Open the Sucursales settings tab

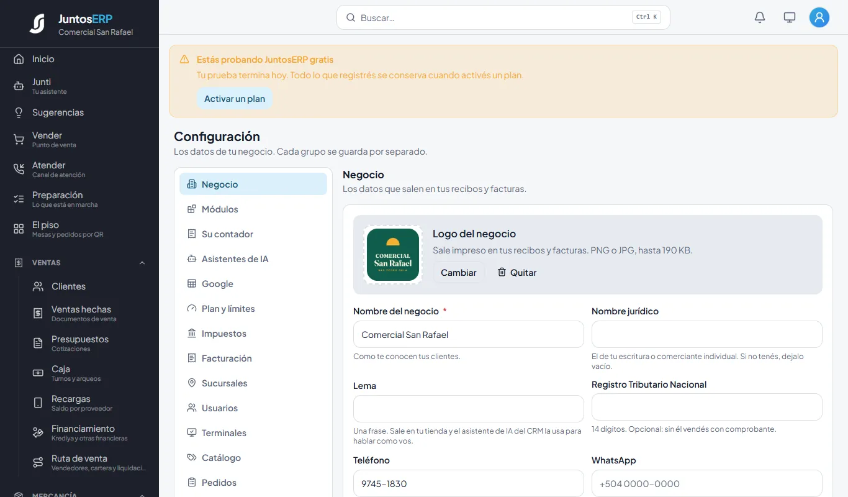253,383
